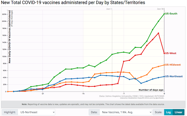Switch scale to Log
Screen dimensions: 187x116
(168, 112)
